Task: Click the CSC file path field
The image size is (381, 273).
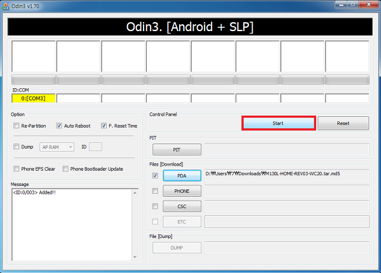Action: [287, 206]
